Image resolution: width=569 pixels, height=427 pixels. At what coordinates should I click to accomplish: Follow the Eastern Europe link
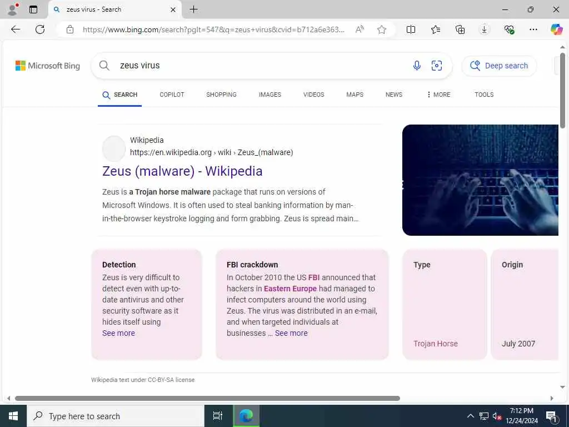[x=290, y=289]
